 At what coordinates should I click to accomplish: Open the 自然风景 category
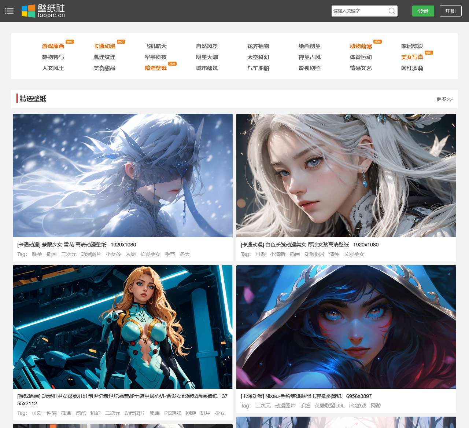(207, 46)
